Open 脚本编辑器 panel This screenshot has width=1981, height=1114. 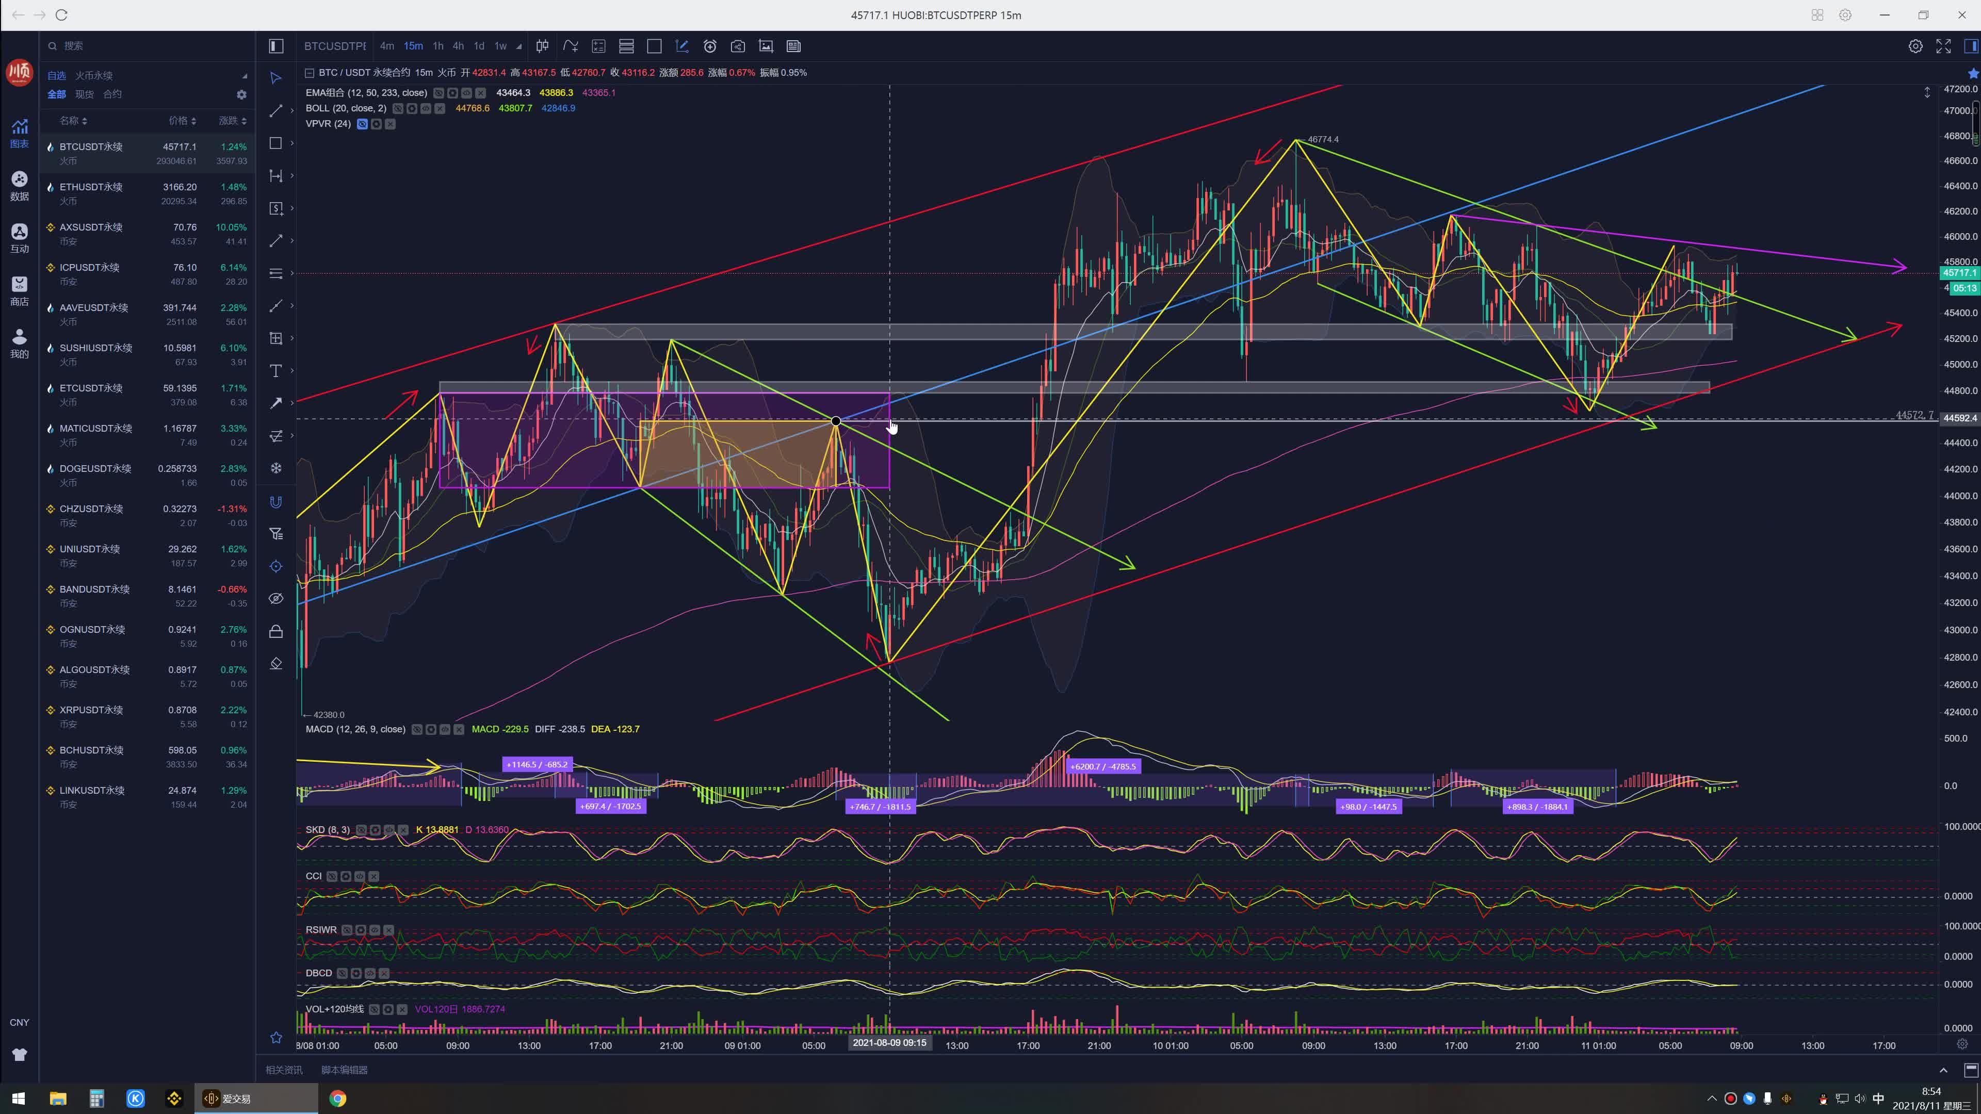(x=344, y=1070)
